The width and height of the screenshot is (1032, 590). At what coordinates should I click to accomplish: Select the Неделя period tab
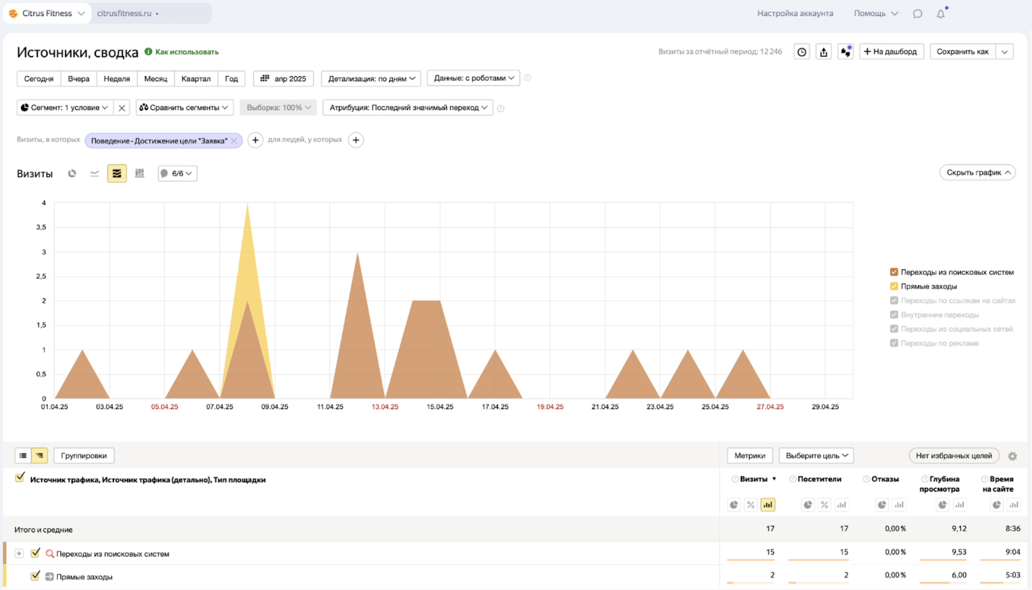[x=117, y=79]
